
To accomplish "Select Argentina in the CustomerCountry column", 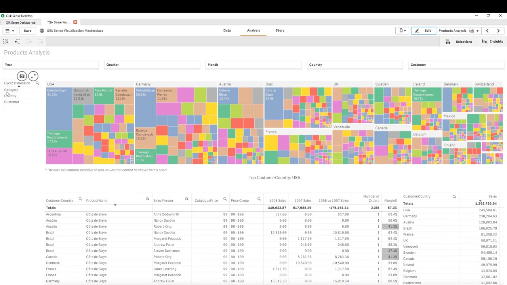I will pyautogui.click(x=53, y=215).
